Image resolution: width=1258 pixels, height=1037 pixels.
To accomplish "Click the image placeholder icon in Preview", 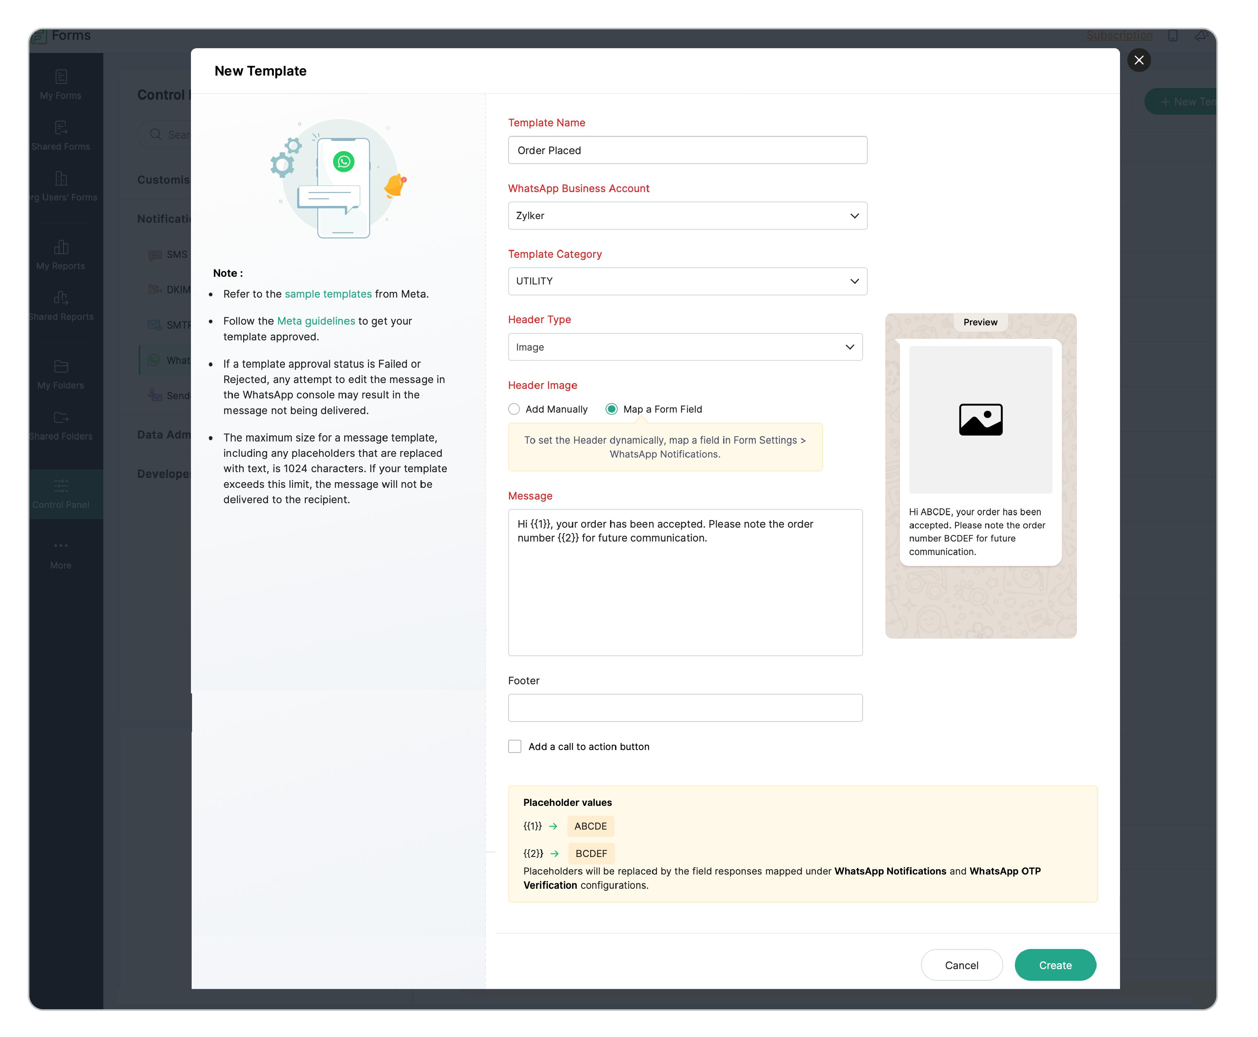I will [x=980, y=419].
